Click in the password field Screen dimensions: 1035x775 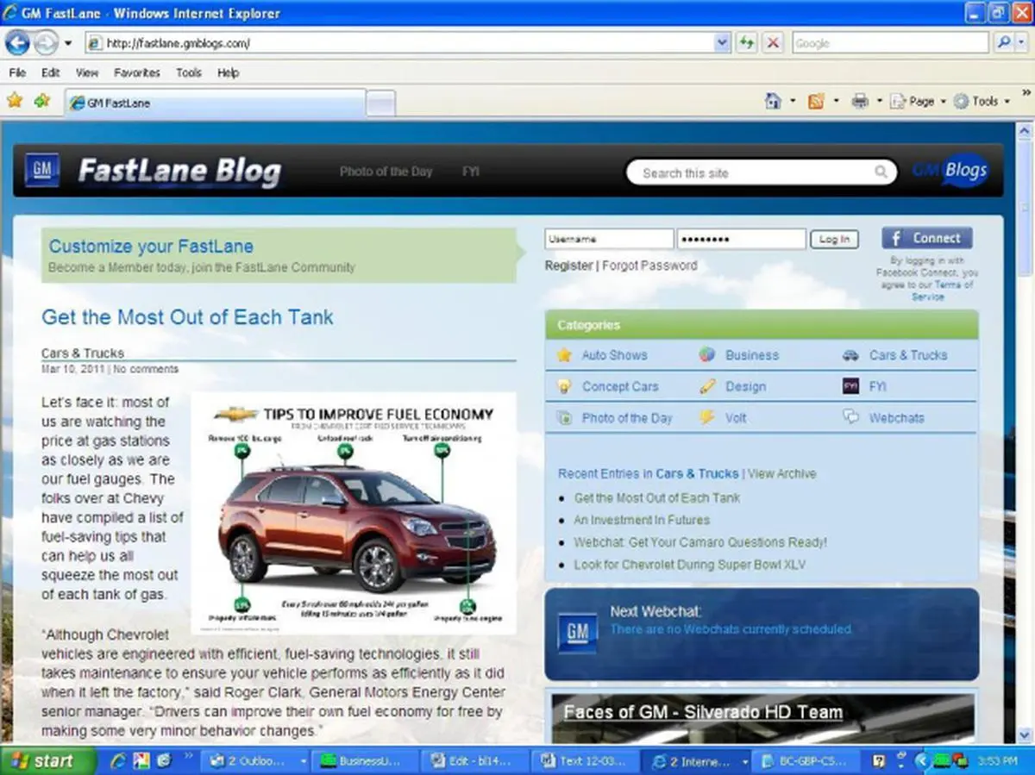742,239
